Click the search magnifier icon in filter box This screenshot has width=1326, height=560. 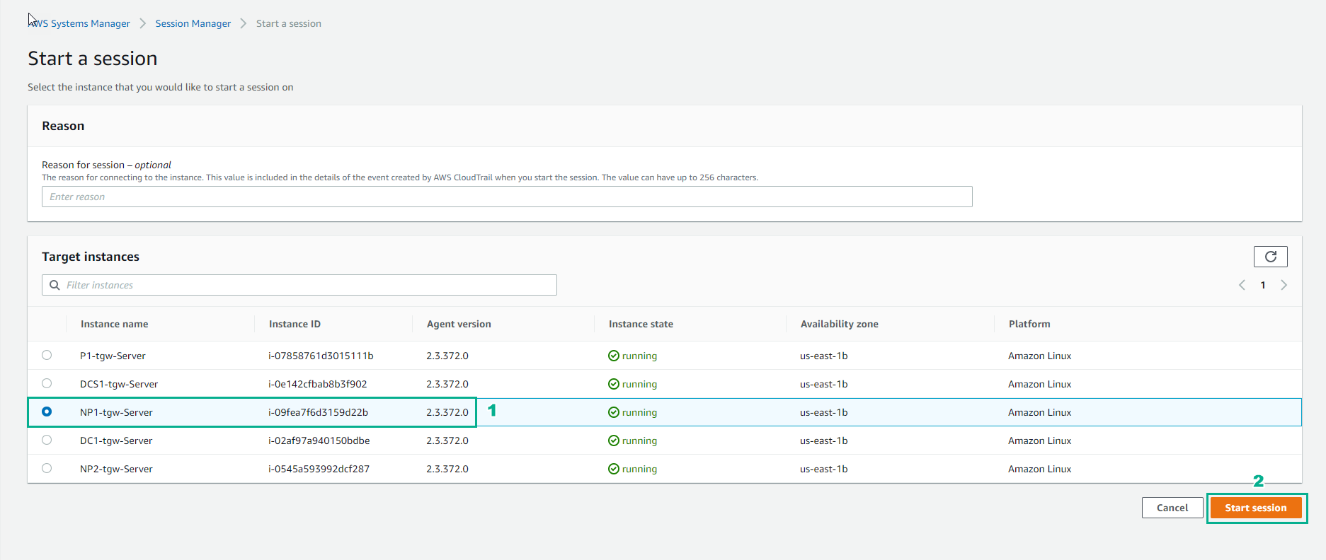coord(55,285)
